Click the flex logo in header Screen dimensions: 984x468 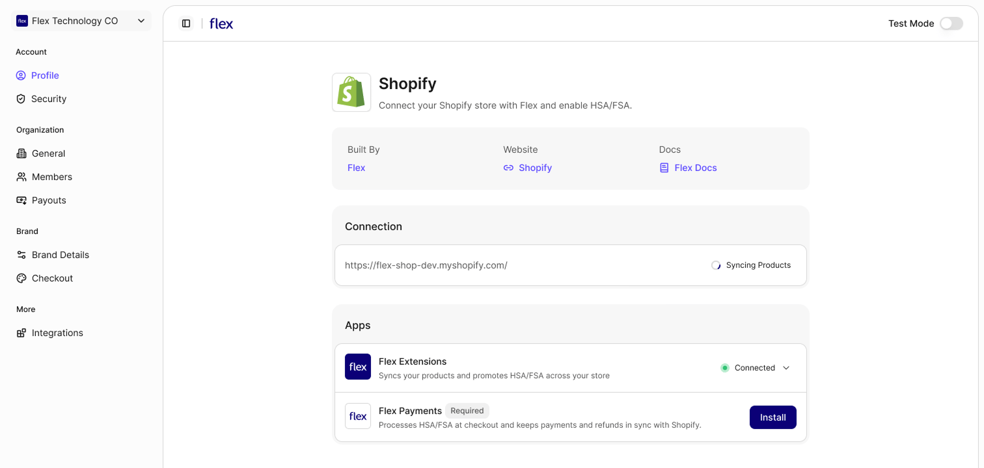pos(221,23)
